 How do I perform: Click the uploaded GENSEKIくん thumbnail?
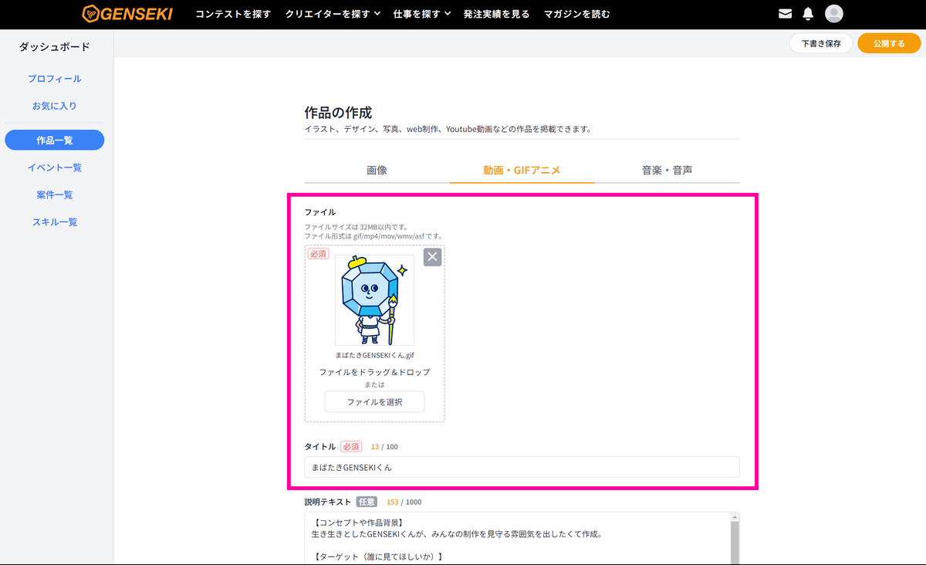[374, 300]
